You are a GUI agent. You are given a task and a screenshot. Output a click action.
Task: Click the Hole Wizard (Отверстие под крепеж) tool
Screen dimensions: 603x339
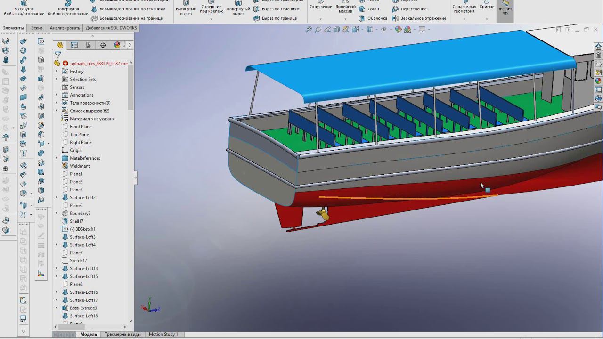coord(211,7)
